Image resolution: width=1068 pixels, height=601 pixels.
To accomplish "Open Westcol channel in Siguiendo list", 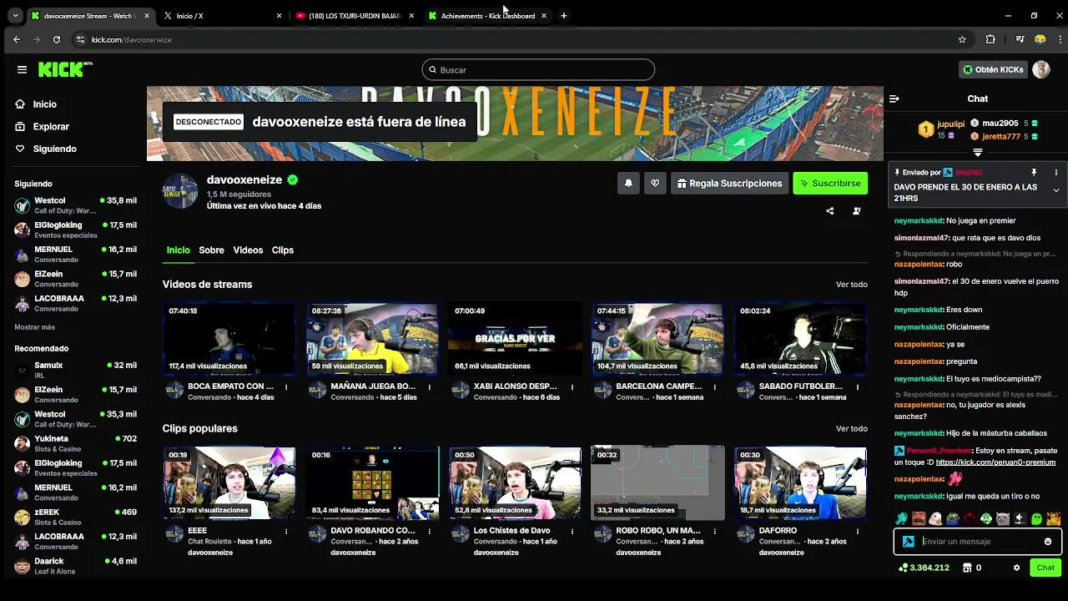I will [75, 205].
